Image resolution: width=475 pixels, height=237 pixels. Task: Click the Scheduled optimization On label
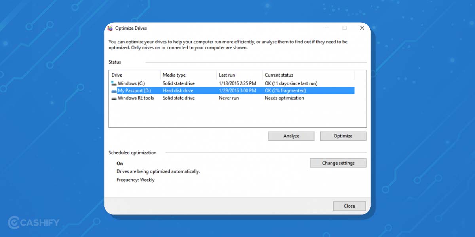pyautogui.click(x=120, y=163)
